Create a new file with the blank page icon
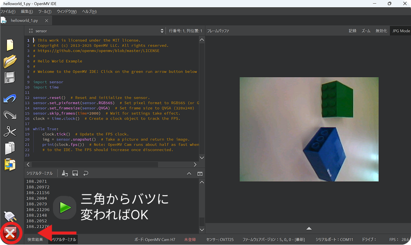Screen dimensions: 411x245 coord(10,45)
